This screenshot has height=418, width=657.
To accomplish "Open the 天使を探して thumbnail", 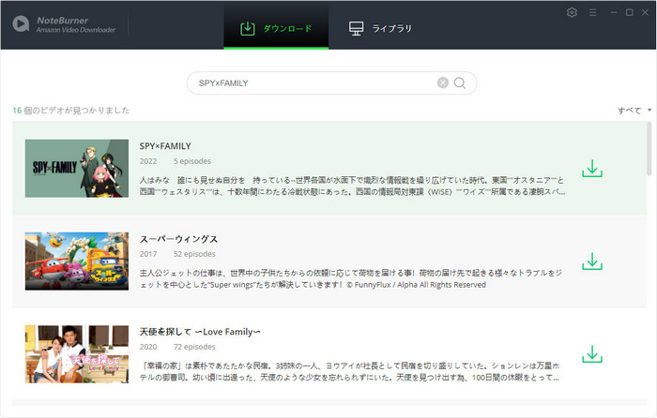I will tap(77, 354).
